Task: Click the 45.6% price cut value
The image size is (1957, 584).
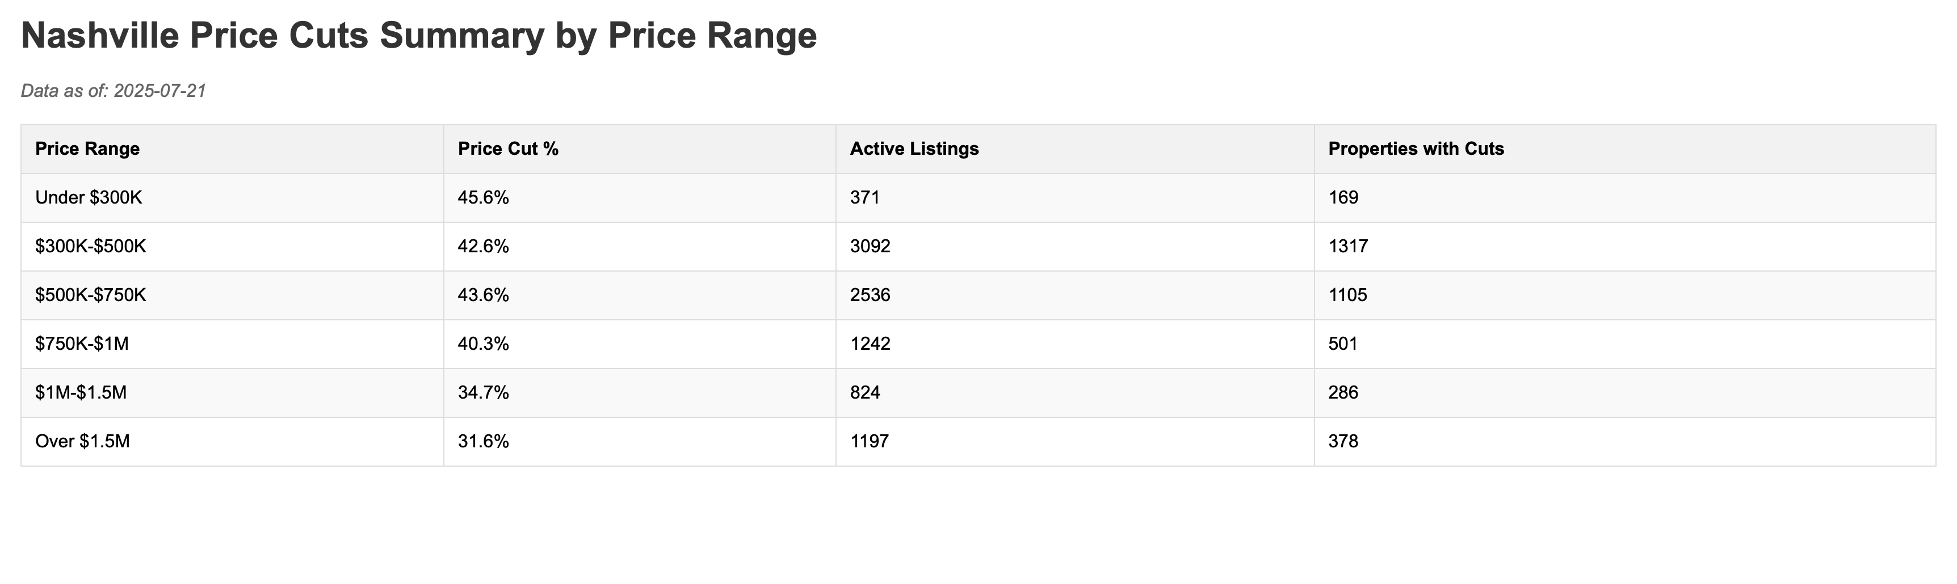Action: (483, 198)
